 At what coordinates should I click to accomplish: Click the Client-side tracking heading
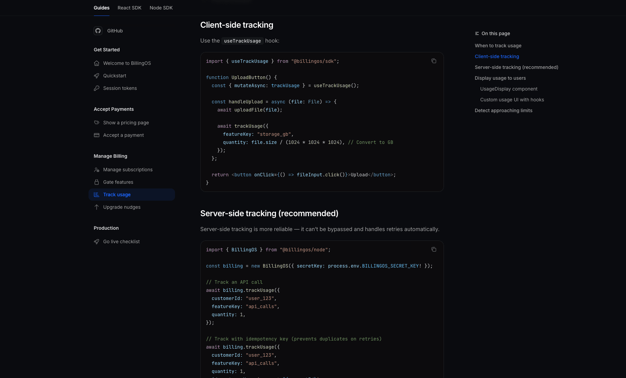pyautogui.click(x=237, y=25)
